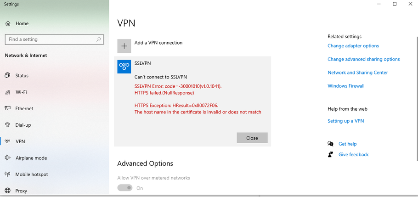Click the SSLVPN connection icon
Screen dimensions: 418x197
pyautogui.click(x=124, y=67)
